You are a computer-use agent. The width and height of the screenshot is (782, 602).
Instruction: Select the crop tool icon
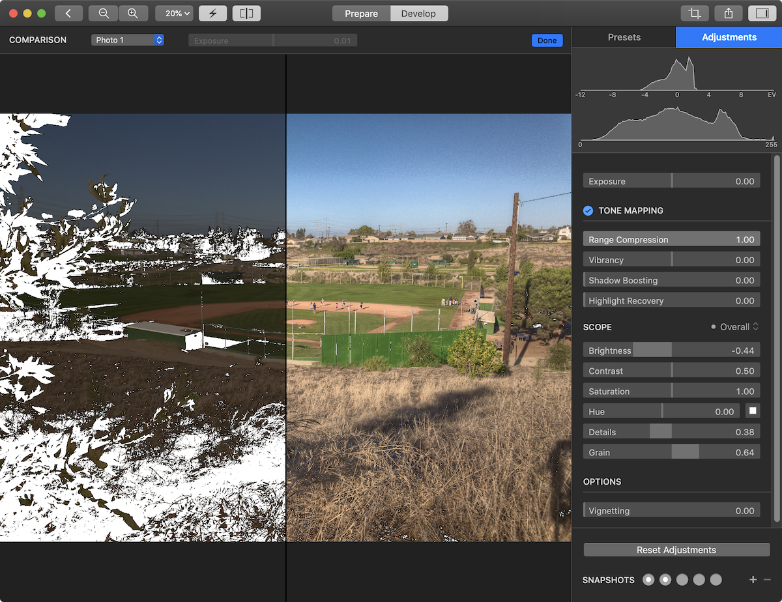[x=695, y=13]
